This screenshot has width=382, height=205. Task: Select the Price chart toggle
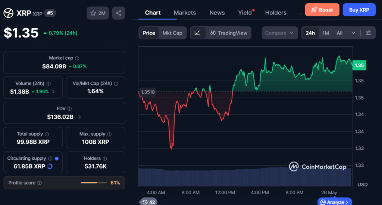point(149,33)
